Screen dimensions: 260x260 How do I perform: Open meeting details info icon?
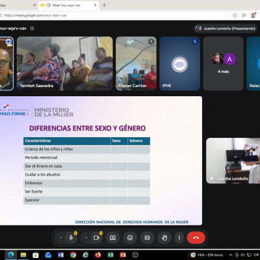click(32, 29)
